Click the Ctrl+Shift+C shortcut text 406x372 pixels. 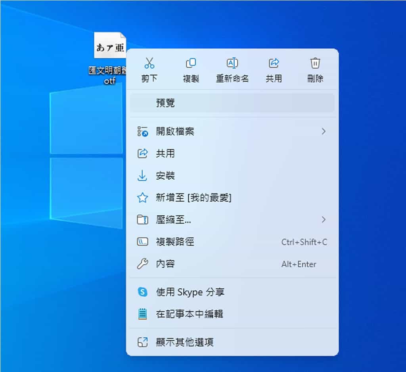[304, 242]
